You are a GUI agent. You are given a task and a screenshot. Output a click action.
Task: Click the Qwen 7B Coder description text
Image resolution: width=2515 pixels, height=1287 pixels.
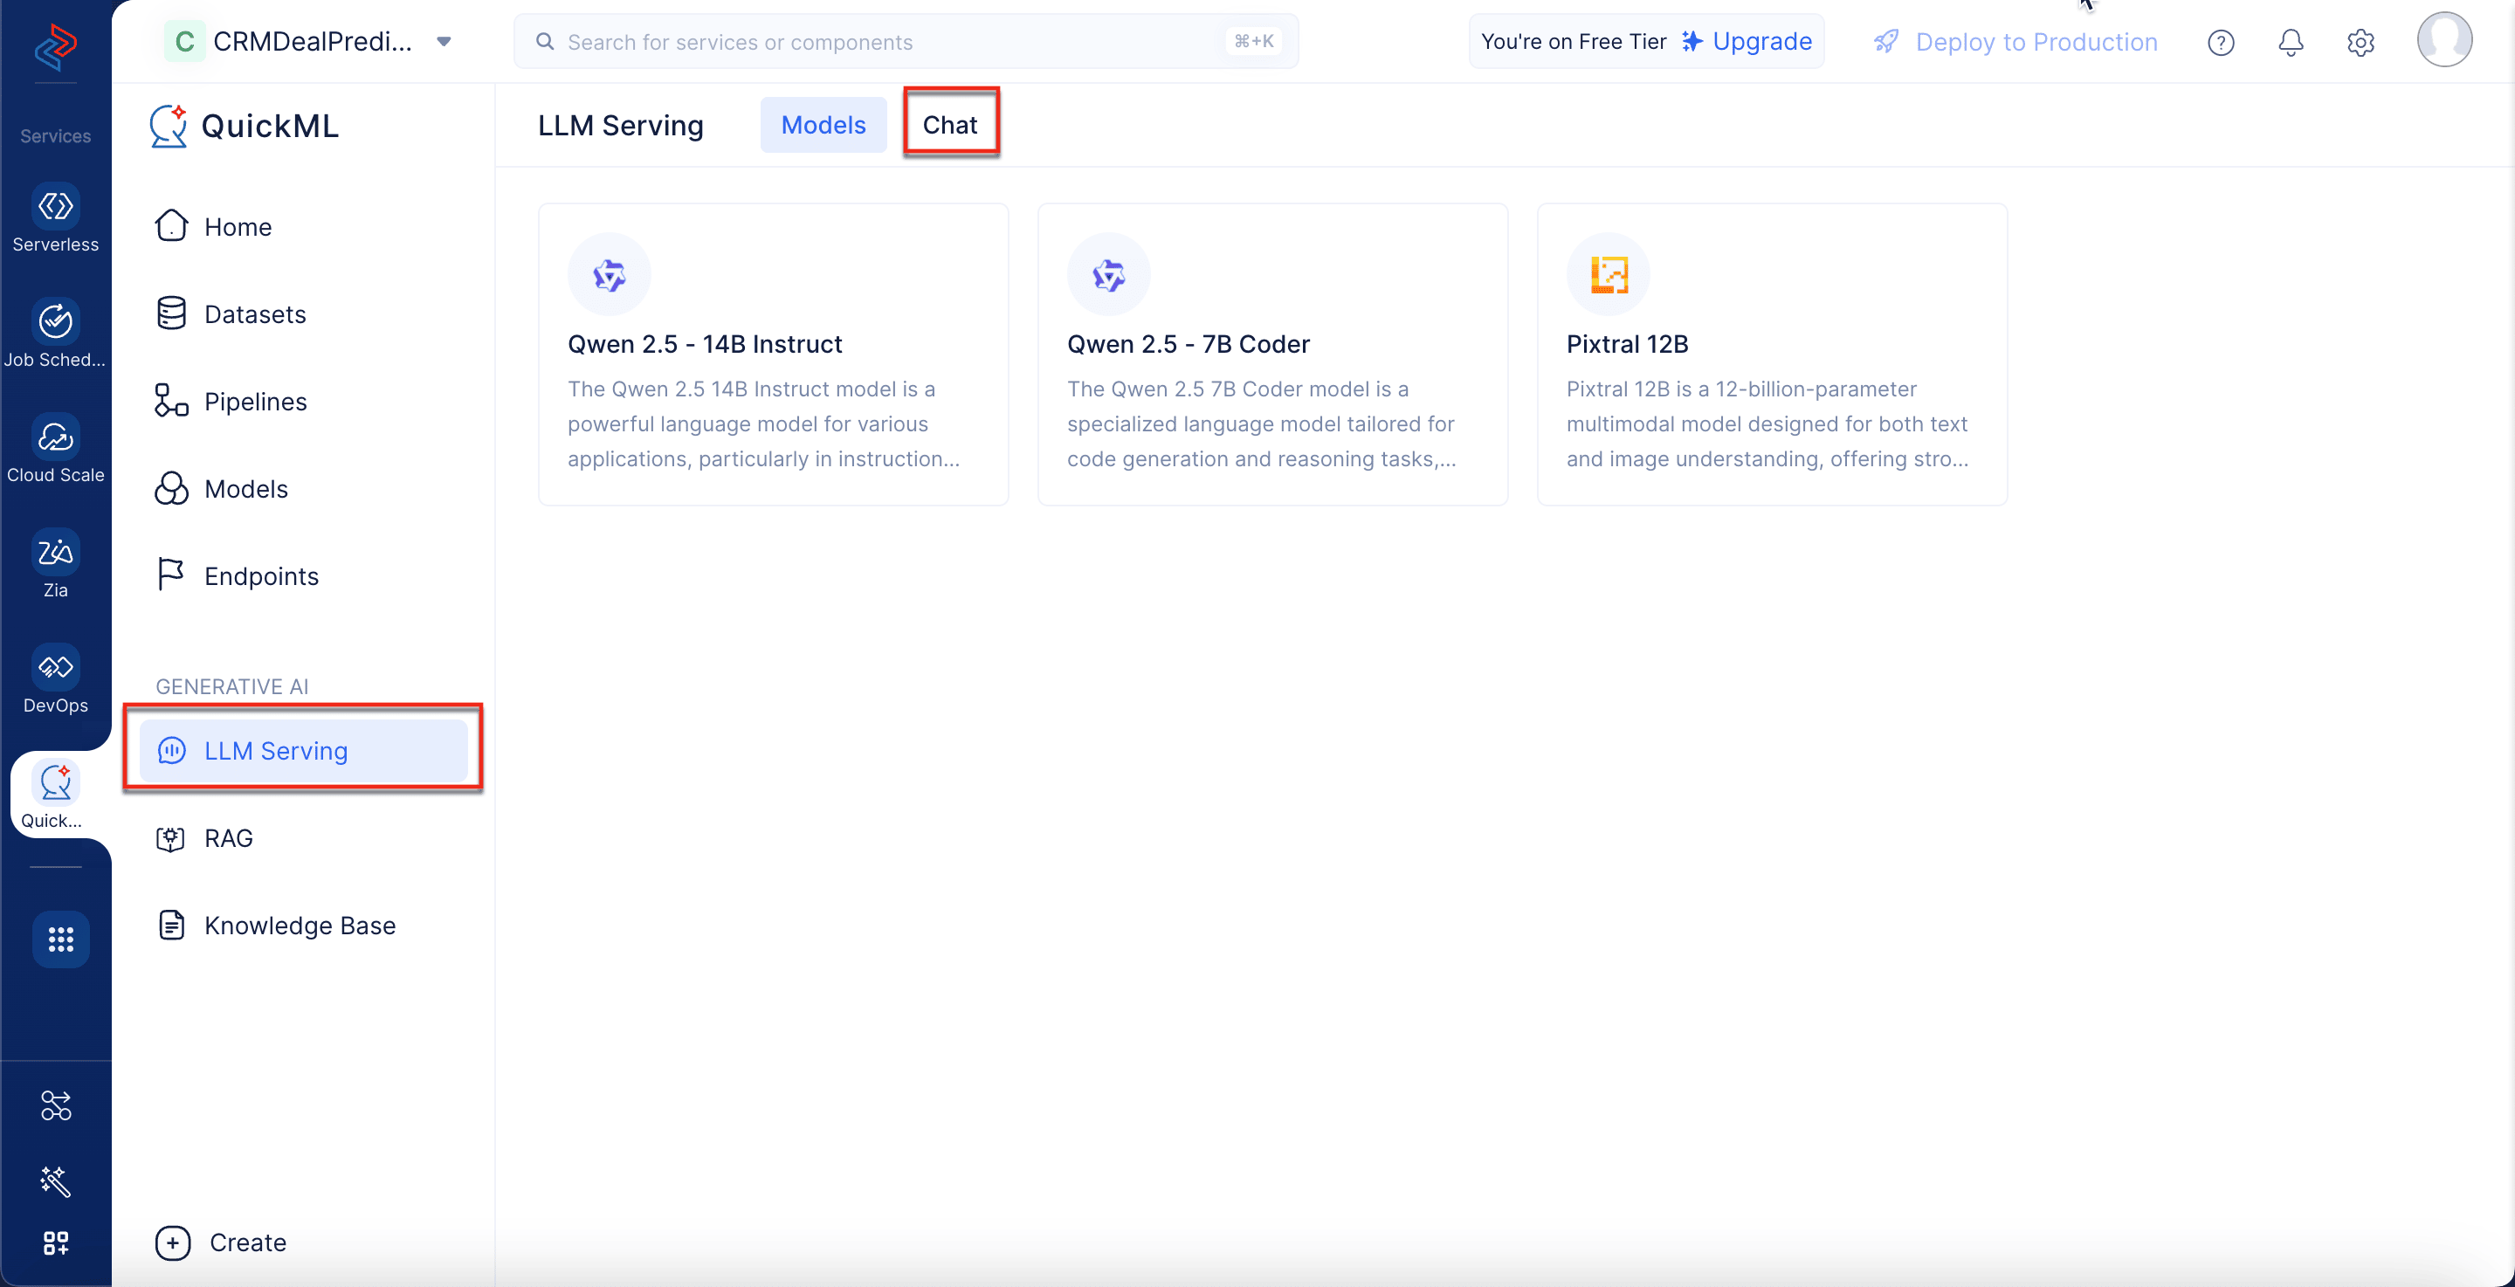(x=1261, y=423)
